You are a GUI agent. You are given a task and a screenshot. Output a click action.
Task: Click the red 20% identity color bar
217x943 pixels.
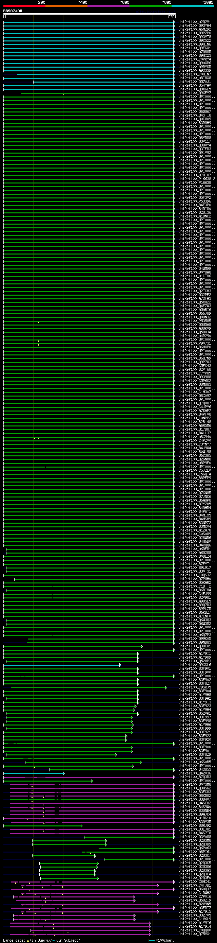pos(24,6)
